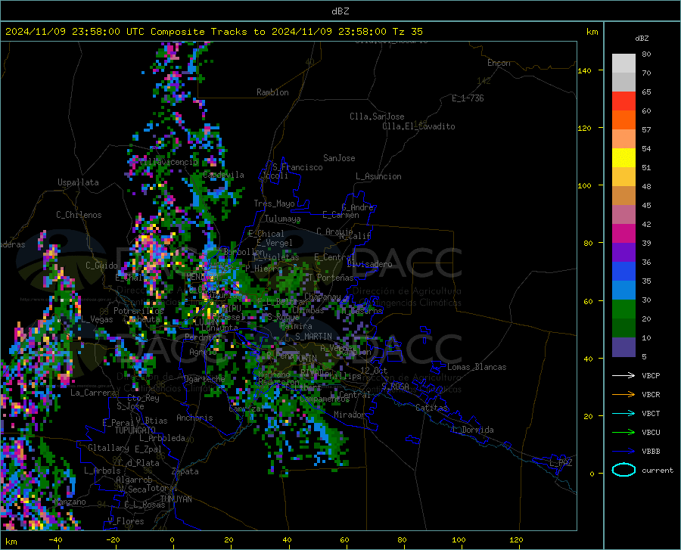Click the Tres_Mayo map label

click(274, 204)
